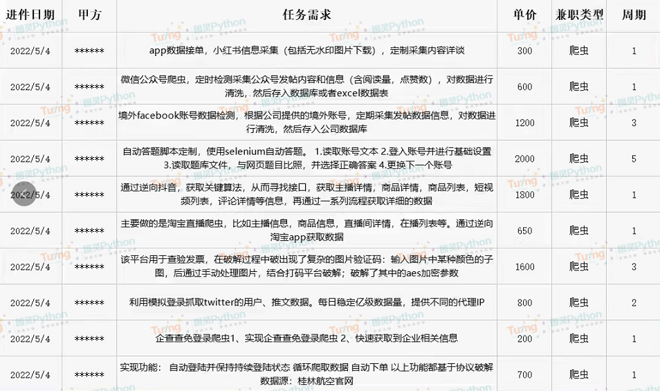Click the price cell 1600
The height and width of the screenshot is (391, 660).
(524, 267)
